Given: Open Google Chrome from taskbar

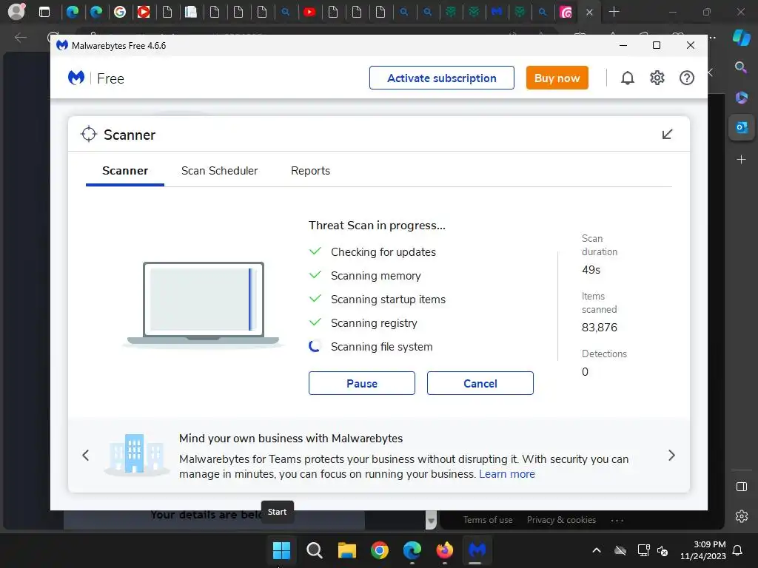Looking at the screenshot, I should [380, 550].
